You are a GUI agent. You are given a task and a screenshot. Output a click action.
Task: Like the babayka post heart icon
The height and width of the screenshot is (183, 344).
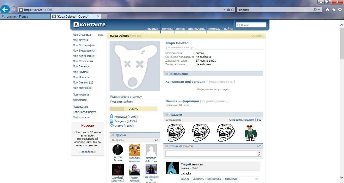257,179
